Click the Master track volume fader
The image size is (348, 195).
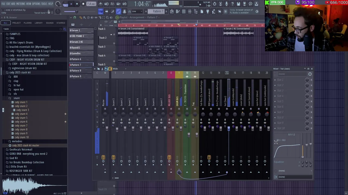(107, 129)
